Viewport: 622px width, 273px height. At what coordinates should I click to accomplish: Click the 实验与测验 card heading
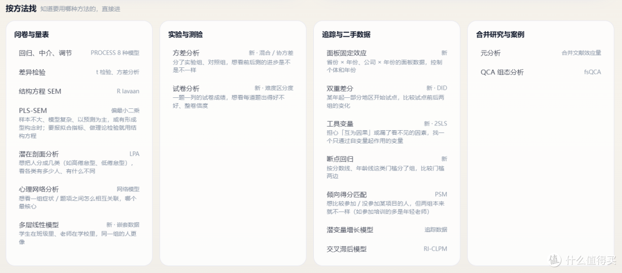(x=185, y=35)
